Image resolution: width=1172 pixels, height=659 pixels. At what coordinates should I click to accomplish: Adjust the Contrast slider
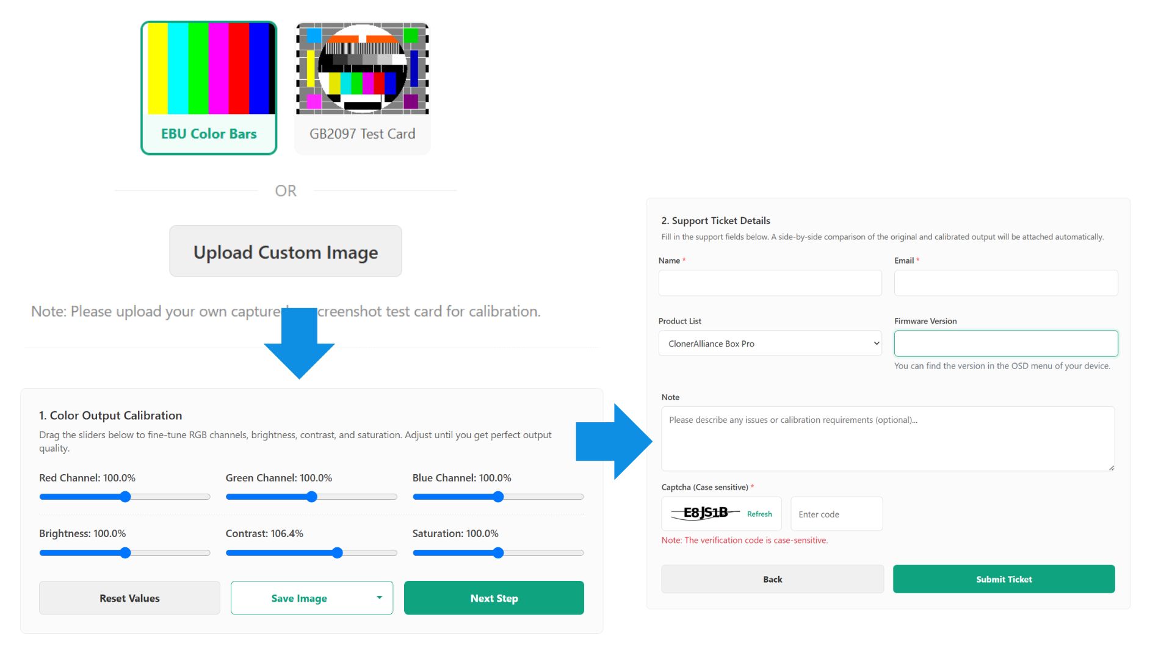coord(311,553)
